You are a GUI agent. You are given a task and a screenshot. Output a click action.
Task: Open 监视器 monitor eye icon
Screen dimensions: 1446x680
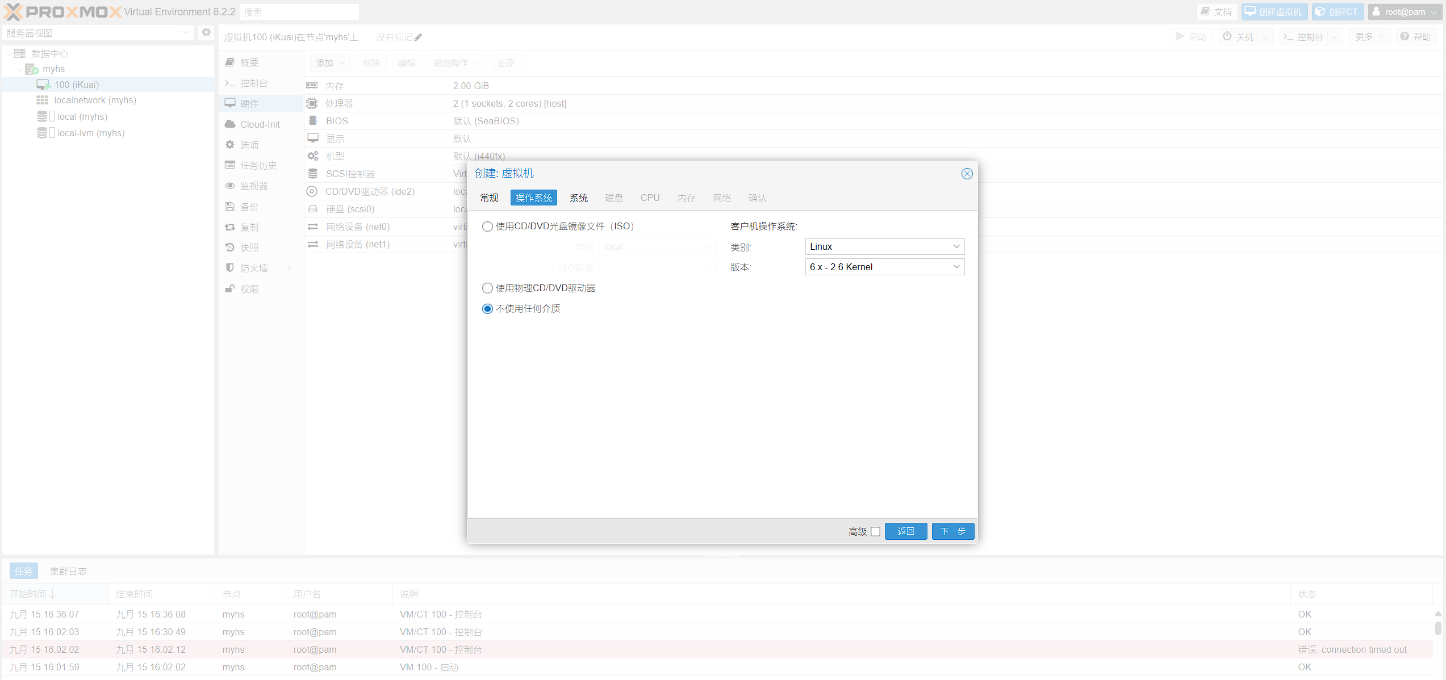[230, 185]
